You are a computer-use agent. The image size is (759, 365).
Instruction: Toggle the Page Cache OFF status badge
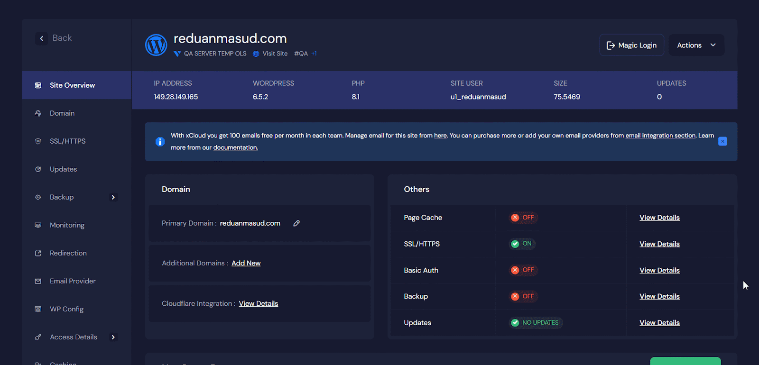pos(523,218)
